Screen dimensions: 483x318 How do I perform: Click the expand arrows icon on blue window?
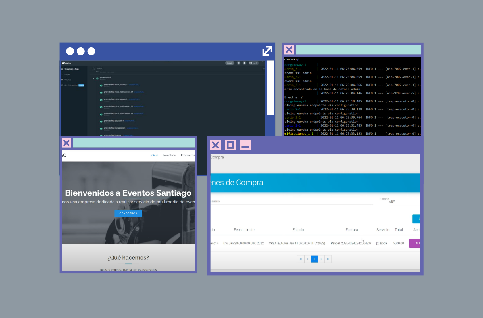click(267, 51)
